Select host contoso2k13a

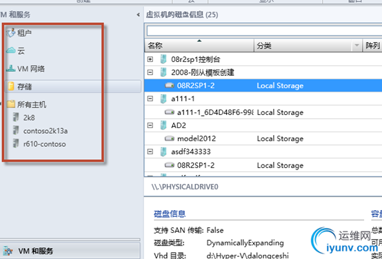[x=46, y=131]
